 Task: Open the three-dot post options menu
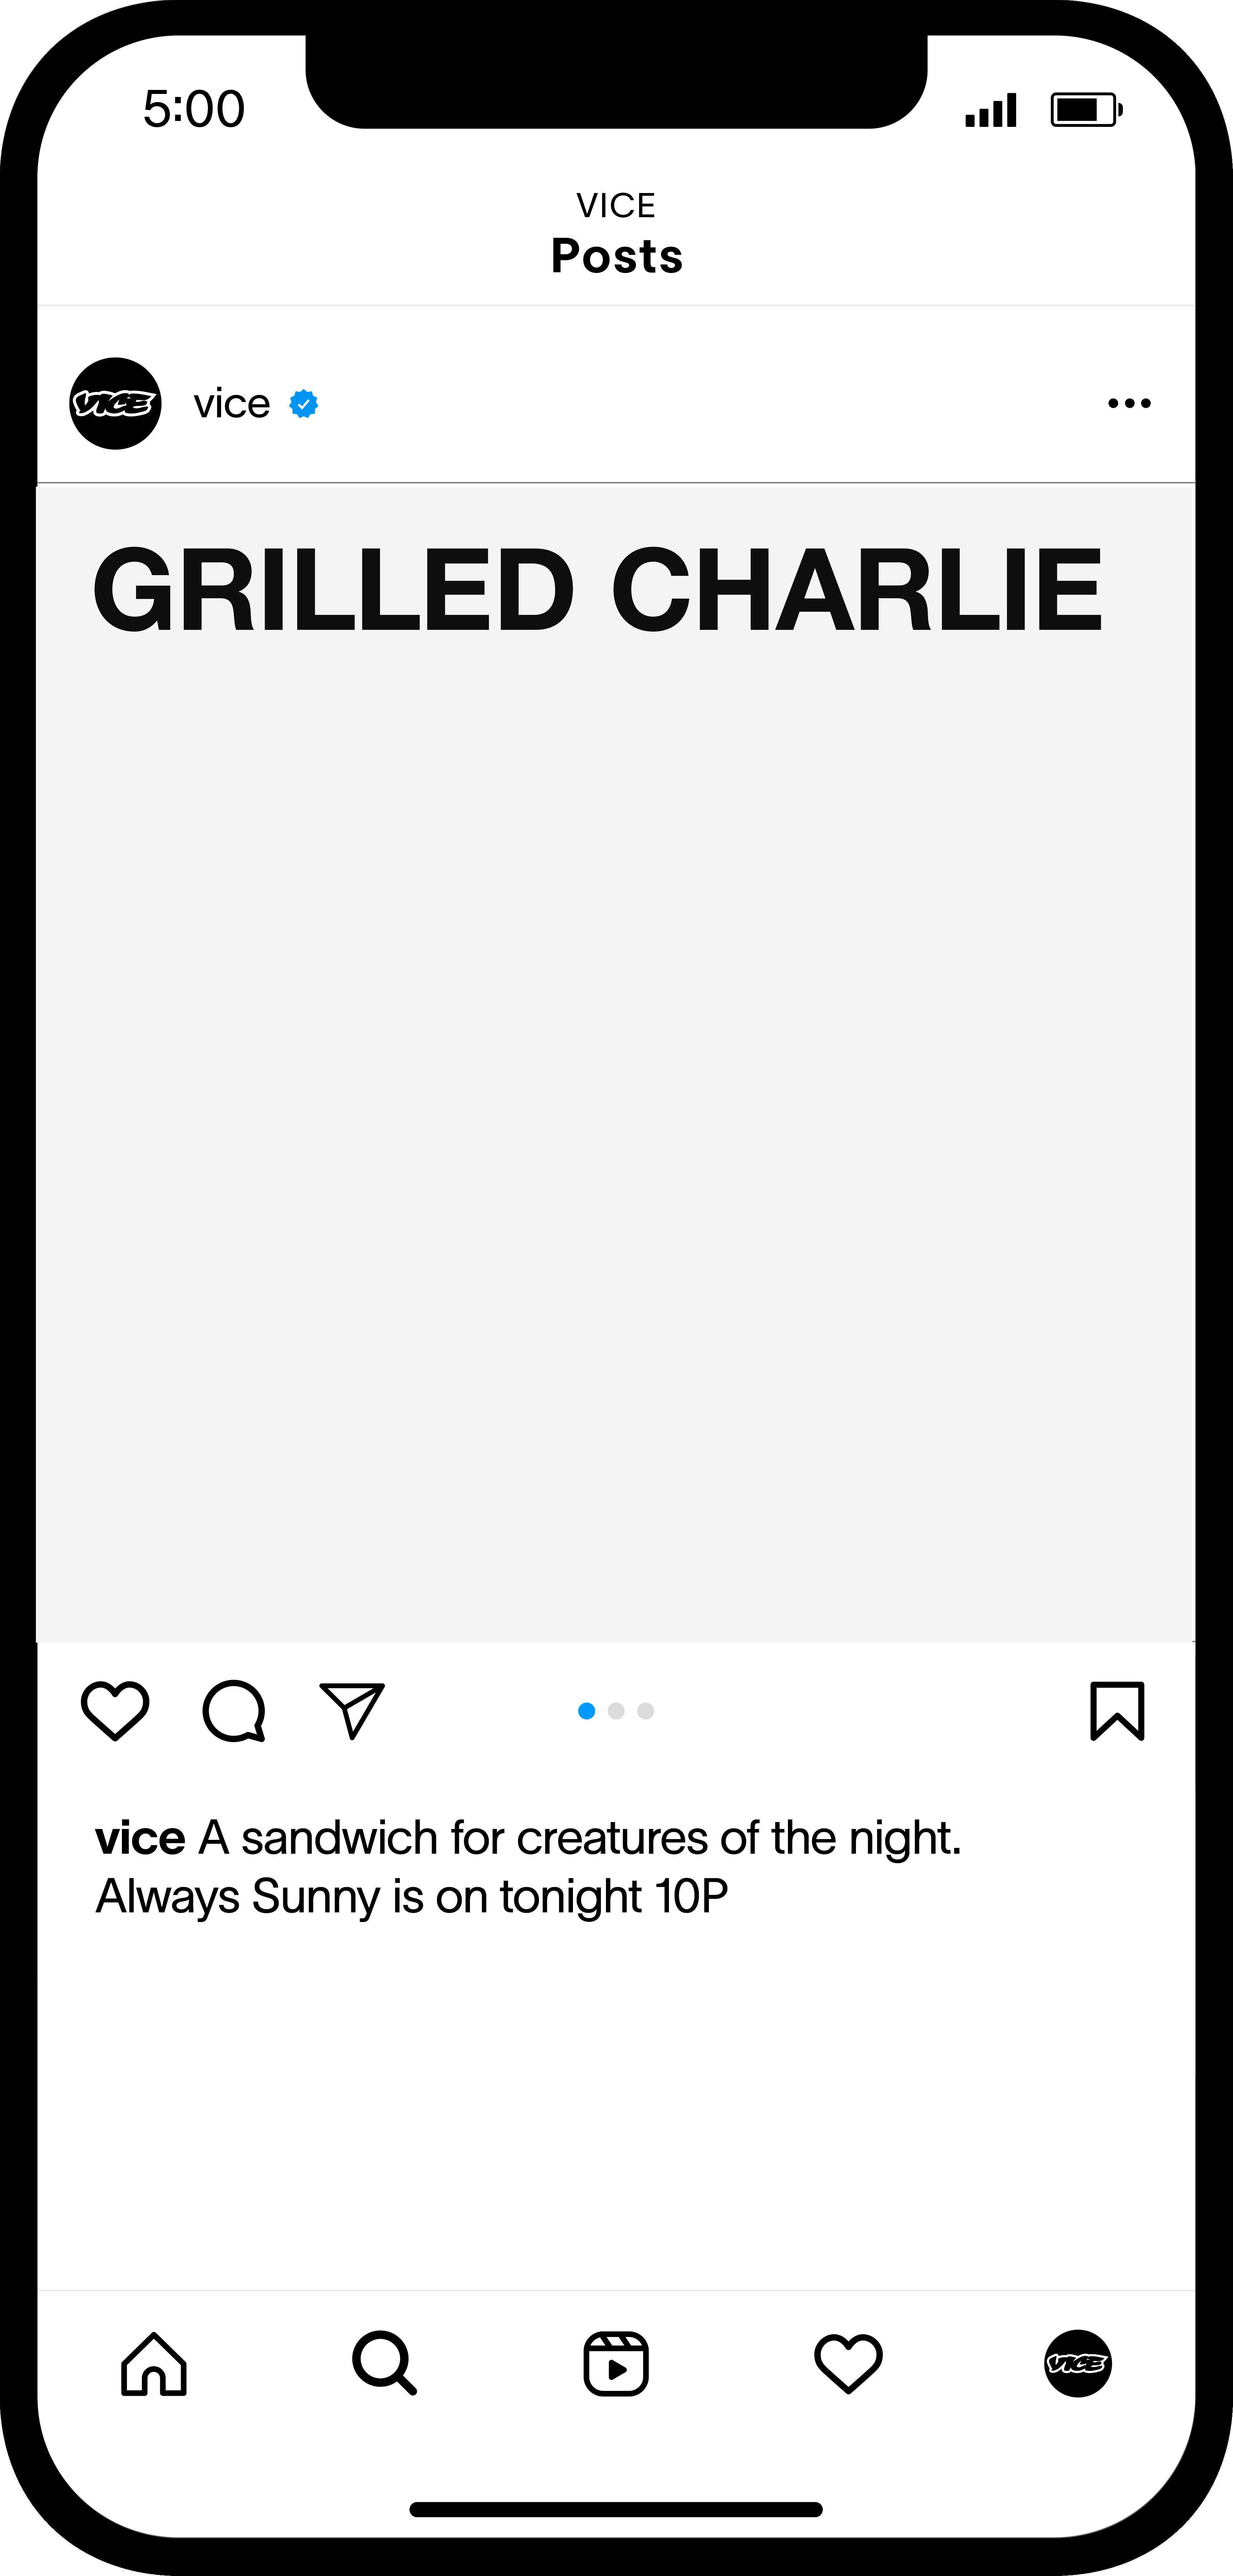click(1129, 403)
